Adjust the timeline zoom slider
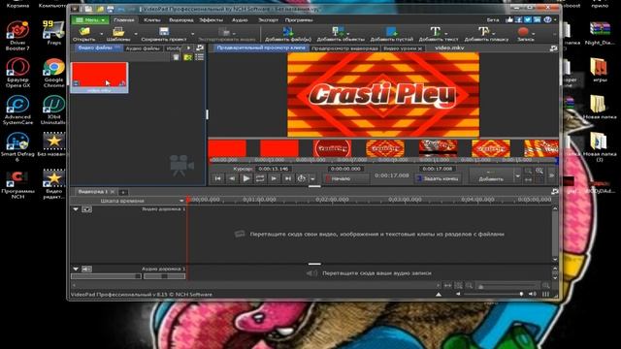This screenshot has width=621, height=349. (x=507, y=286)
